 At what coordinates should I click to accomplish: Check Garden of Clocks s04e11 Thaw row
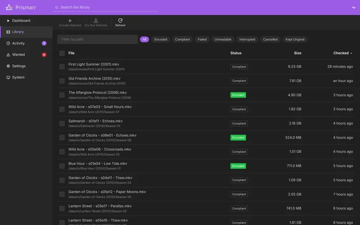tap(62, 180)
